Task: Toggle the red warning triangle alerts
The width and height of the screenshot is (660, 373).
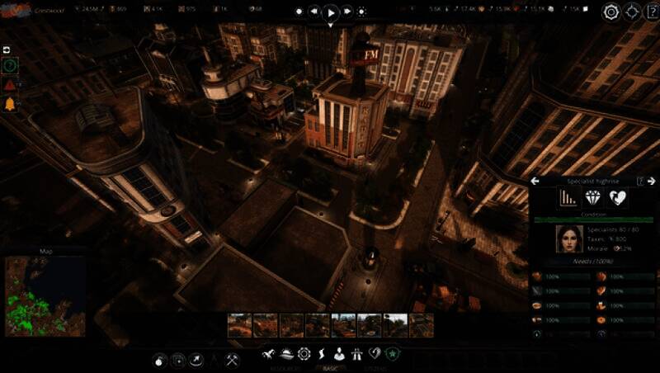Action: click(x=10, y=84)
